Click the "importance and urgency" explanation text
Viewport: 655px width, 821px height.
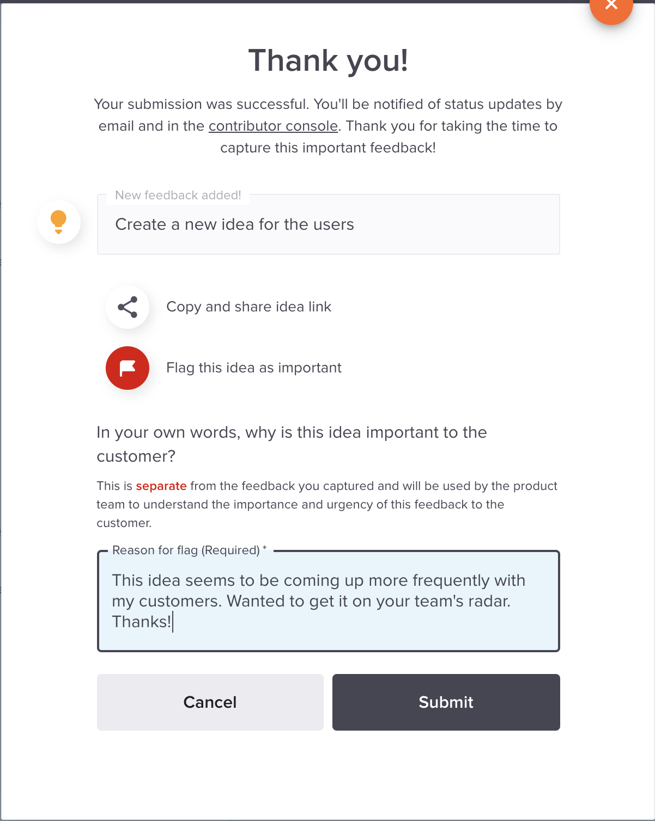click(x=327, y=504)
